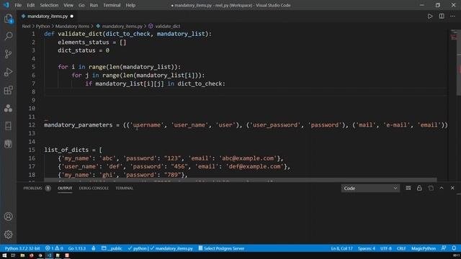The image size is (461, 259).
Task: Open File Explorer from taskbar
Action: click(x=22, y=255)
